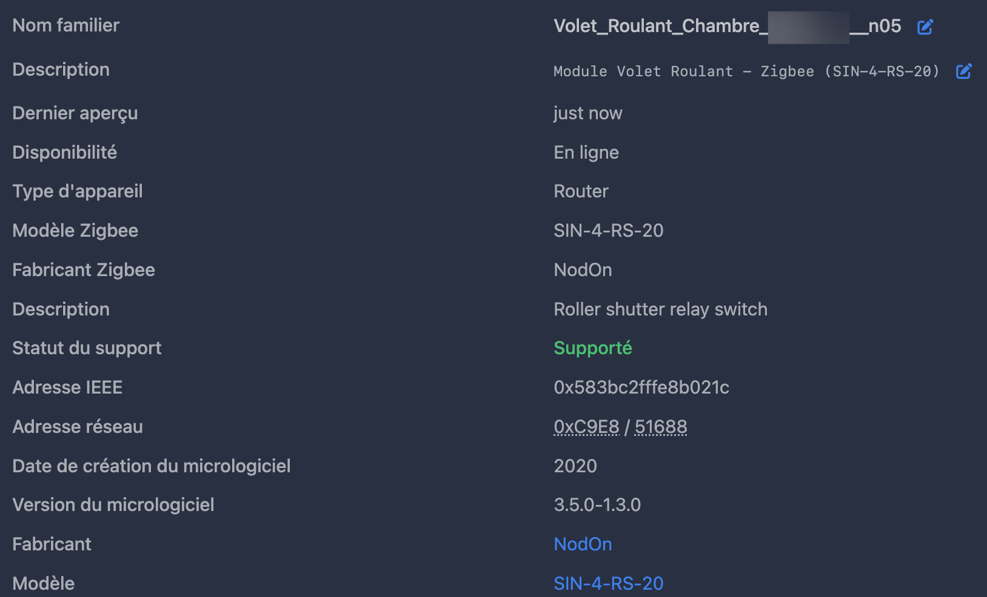Click the firmware build date 2020
This screenshot has width=987, height=597.
(x=575, y=466)
